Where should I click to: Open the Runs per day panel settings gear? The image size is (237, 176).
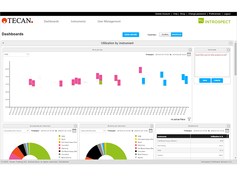pyautogui.click(x=190, y=50)
